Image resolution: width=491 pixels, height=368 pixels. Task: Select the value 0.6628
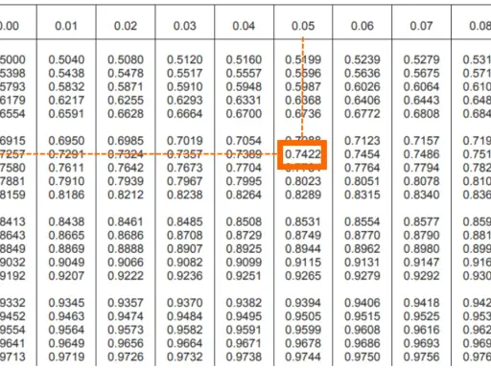click(126, 114)
